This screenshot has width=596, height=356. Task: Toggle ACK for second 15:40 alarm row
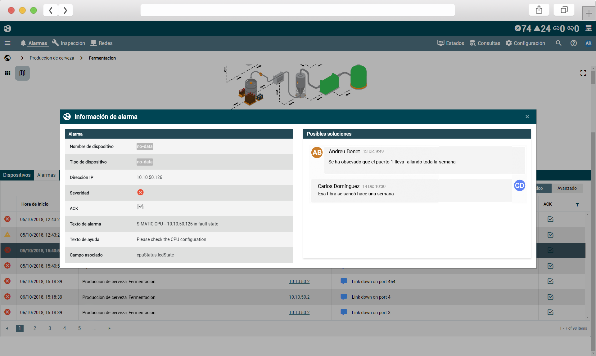(x=550, y=266)
